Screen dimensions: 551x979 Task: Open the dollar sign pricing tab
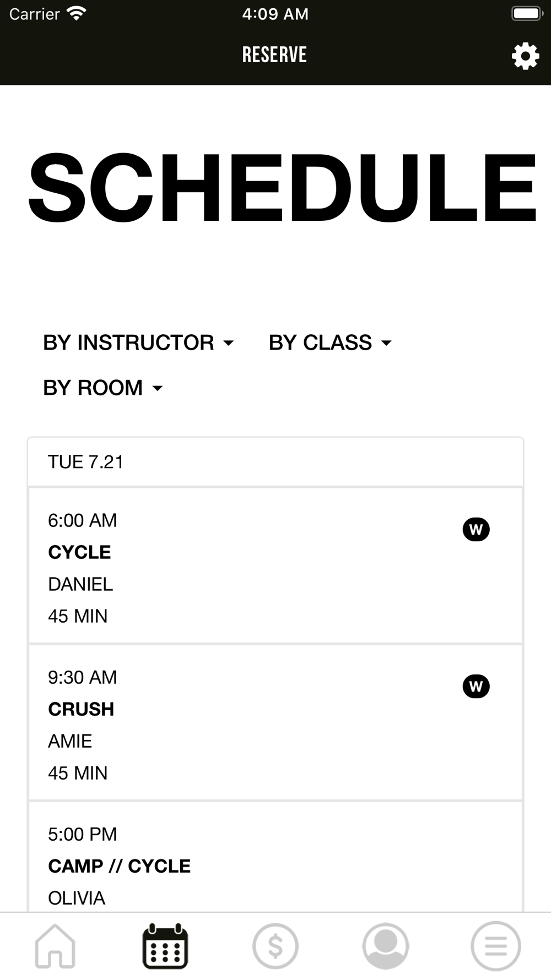275,945
